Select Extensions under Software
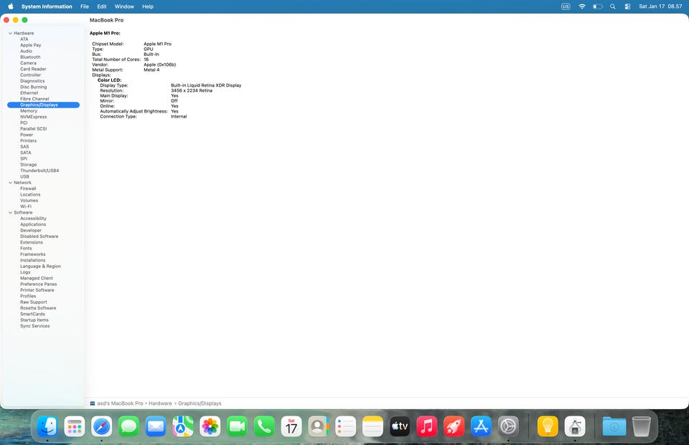The width and height of the screenshot is (689, 445). point(32,242)
